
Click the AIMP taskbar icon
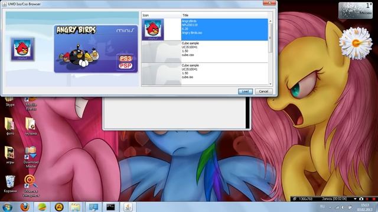point(59,207)
